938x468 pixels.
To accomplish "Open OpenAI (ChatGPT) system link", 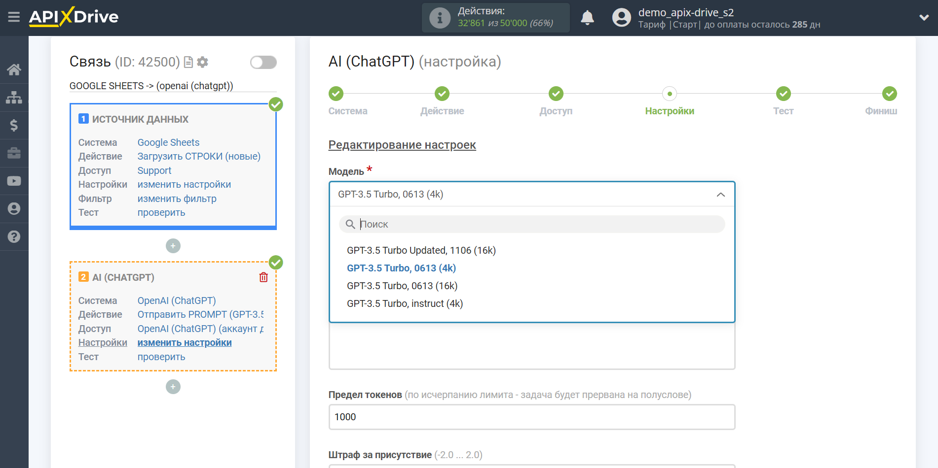I will [177, 301].
